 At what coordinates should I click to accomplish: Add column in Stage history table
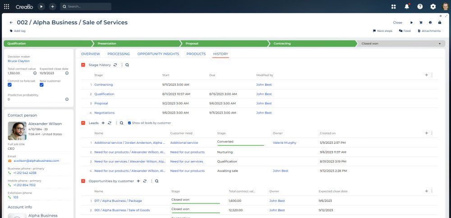click(427, 75)
